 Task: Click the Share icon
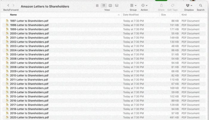(x=161, y=5)
